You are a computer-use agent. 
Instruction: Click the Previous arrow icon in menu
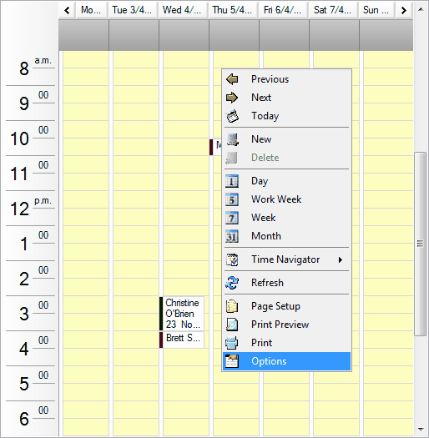[x=232, y=79]
